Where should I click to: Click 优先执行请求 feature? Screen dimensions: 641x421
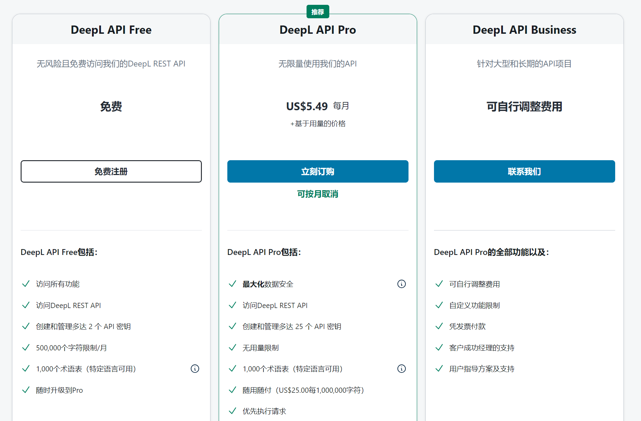[265, 411]
